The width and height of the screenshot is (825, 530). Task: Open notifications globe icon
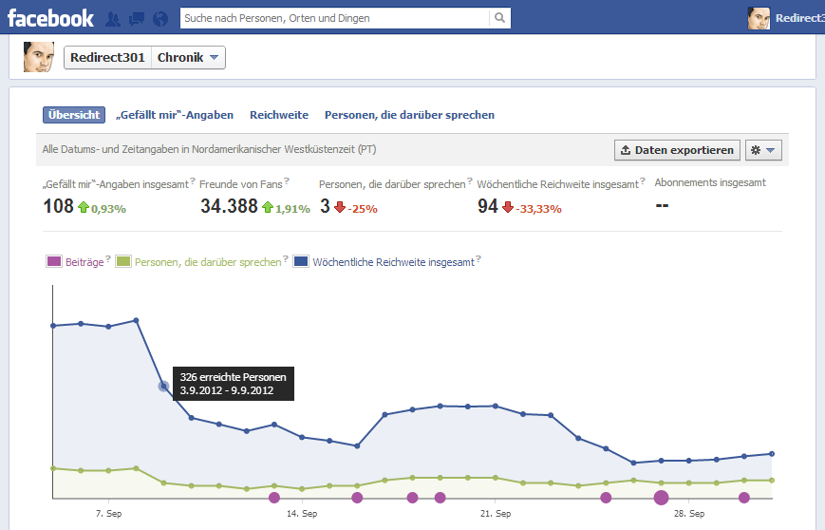point(160,19)
